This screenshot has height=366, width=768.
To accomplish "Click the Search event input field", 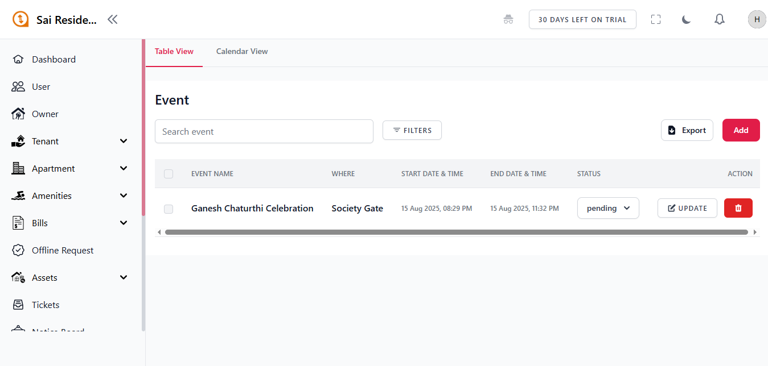I will (x=264, y=131).
